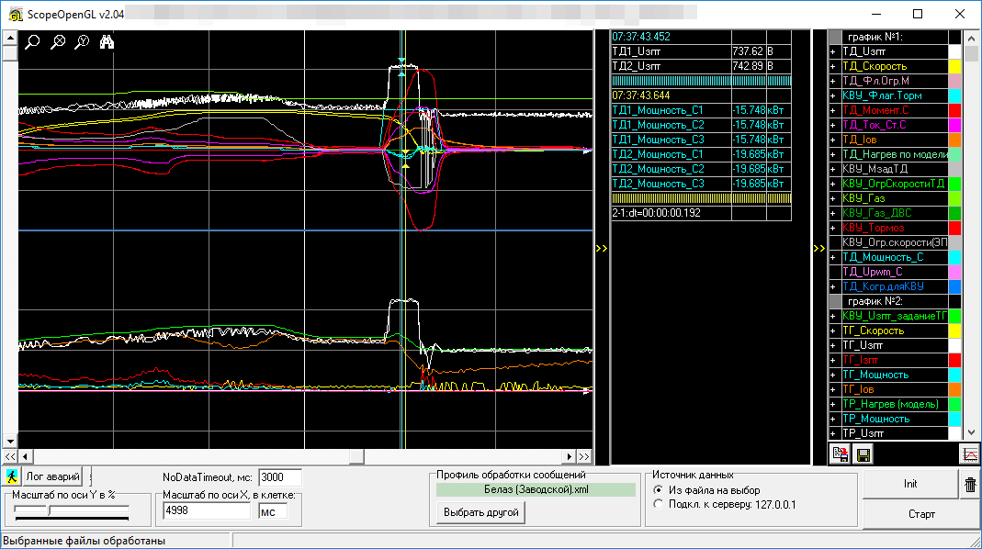Click the down arrow of graph vertical scrollbar
Screen dimensions: 982x549
tap(10, 441)
